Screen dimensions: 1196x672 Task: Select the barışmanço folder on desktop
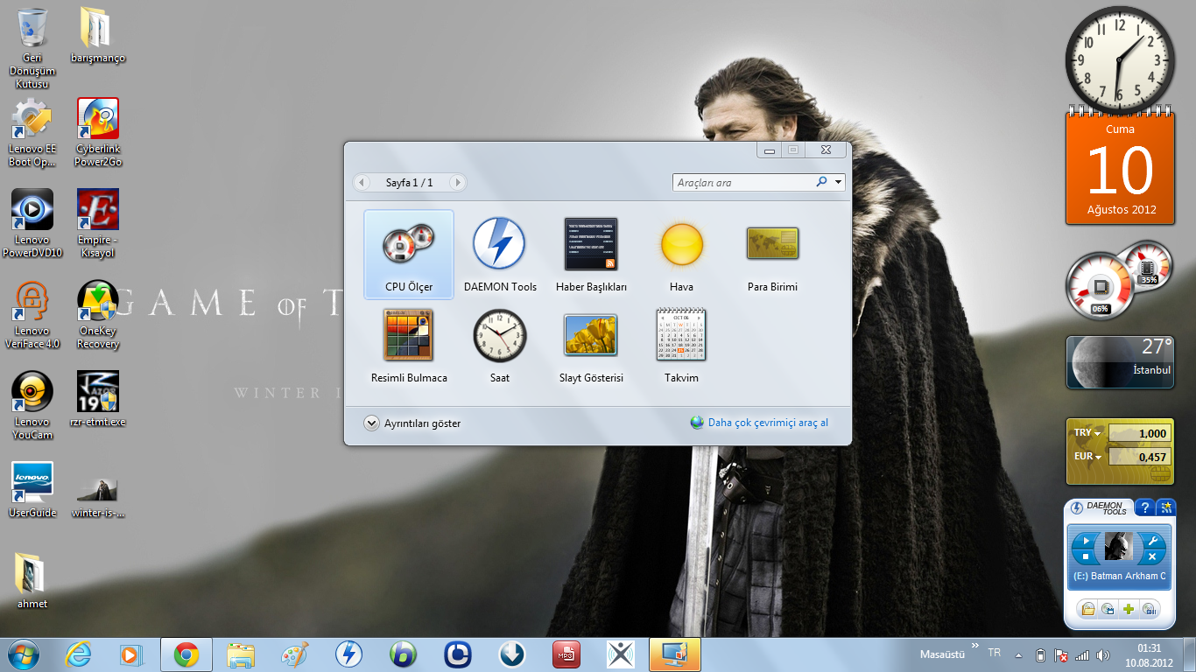[x=97, y=35]
